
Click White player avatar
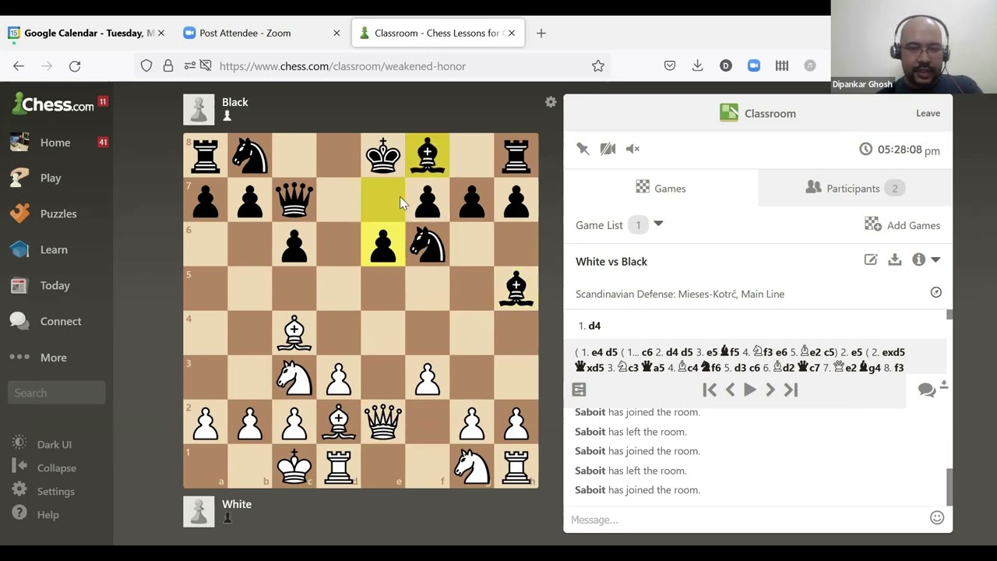pos(199,512)
